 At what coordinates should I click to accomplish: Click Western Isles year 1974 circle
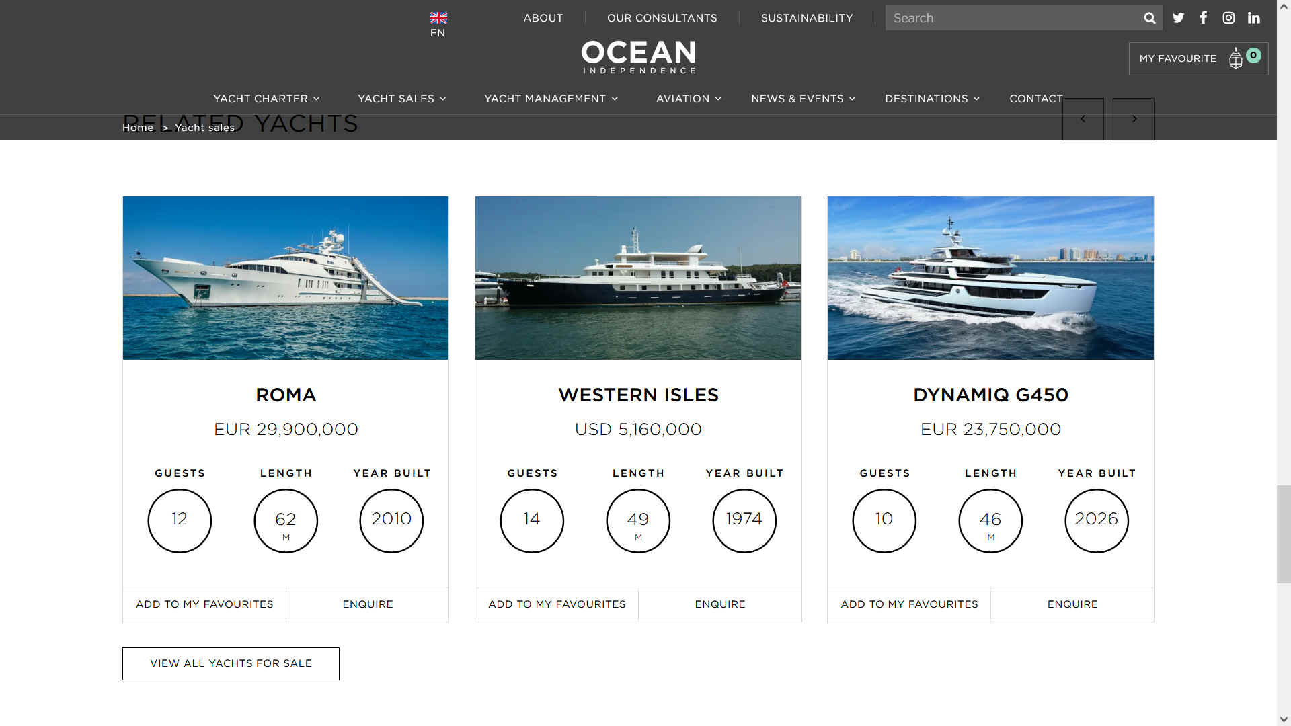pos(744,521)
